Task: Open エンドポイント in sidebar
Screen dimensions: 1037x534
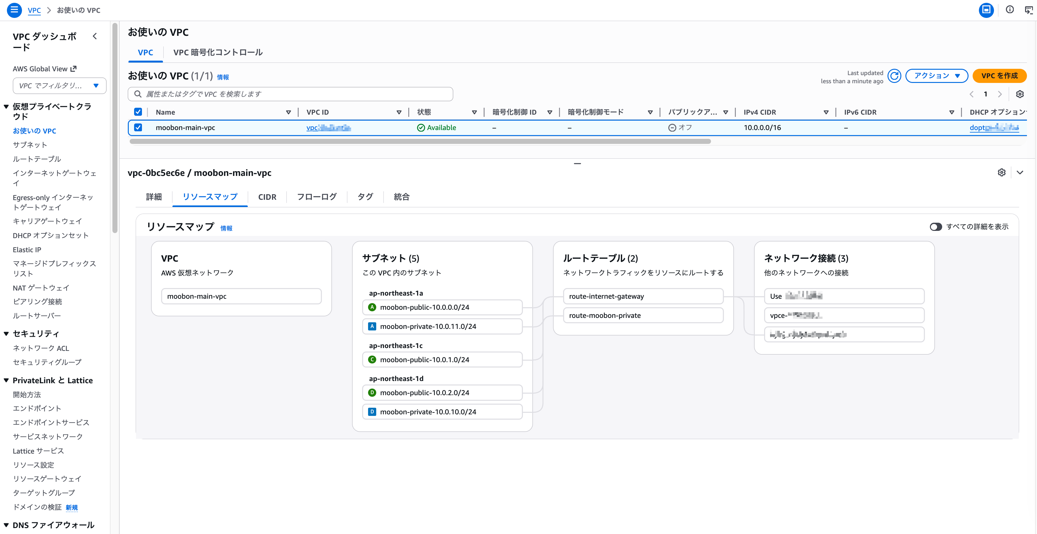Action: (37, 409)
